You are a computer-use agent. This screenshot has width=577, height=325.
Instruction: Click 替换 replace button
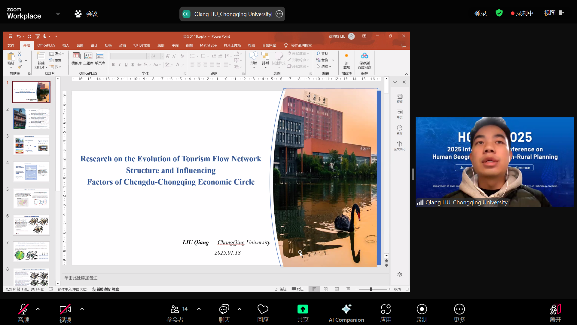click(x=322, y=60)
